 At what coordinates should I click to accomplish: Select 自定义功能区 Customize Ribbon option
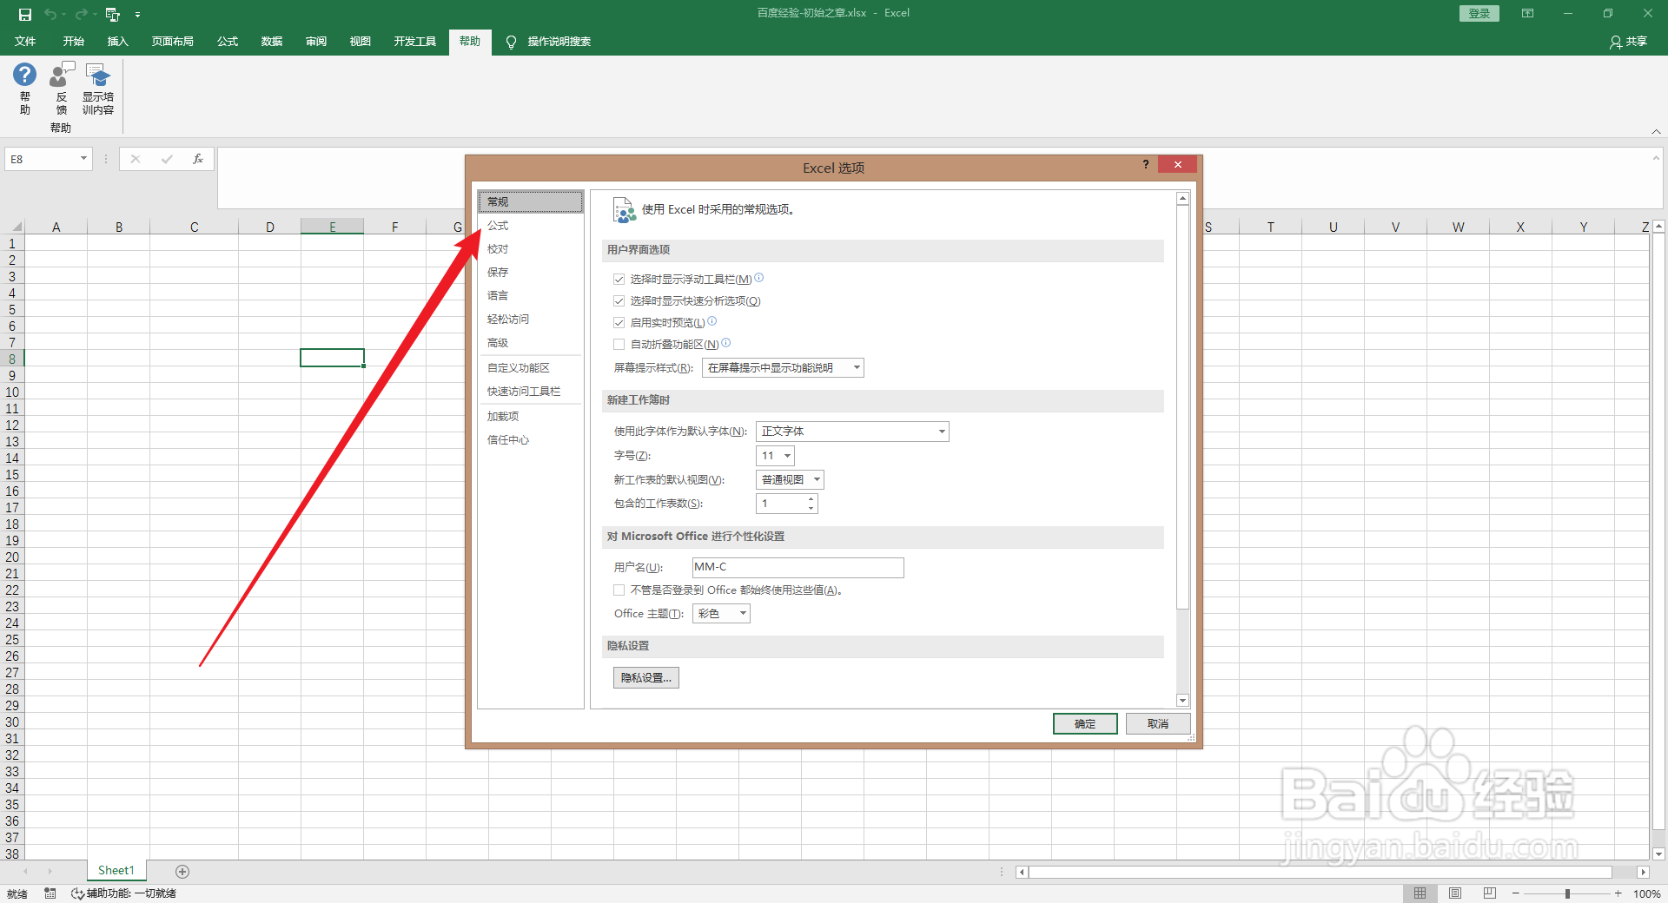531,368
